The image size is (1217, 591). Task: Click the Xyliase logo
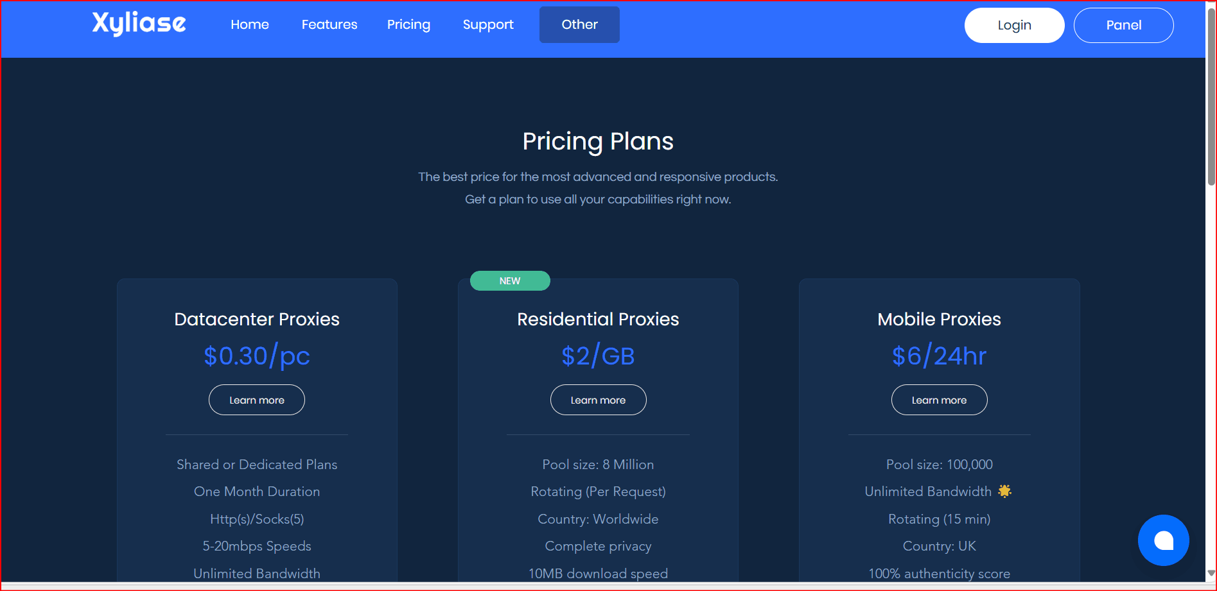click(x=139, y=24)
